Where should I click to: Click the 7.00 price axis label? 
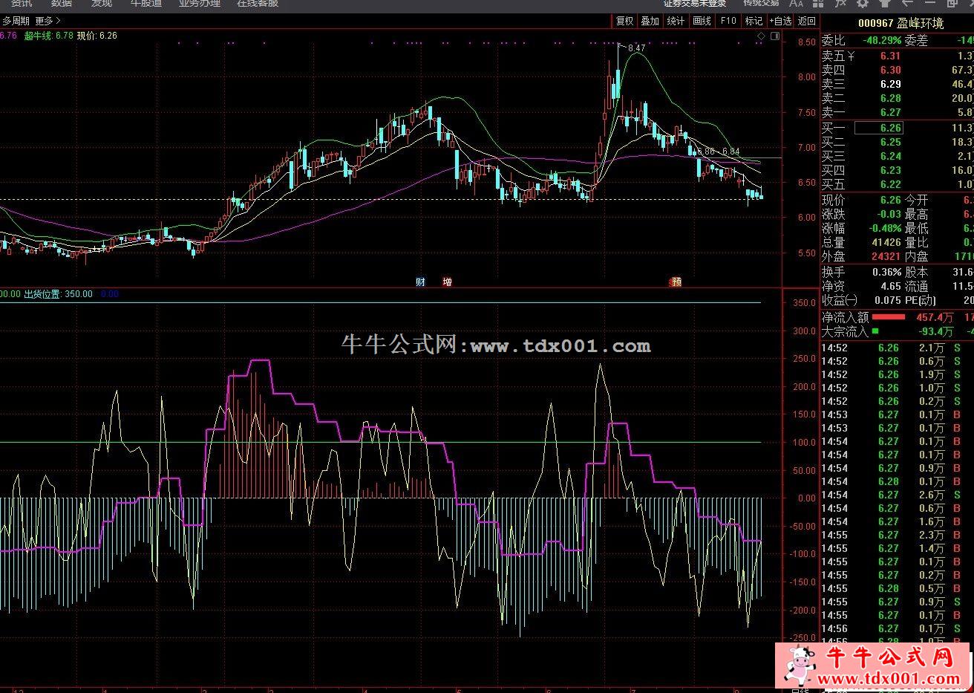[806, 148]
